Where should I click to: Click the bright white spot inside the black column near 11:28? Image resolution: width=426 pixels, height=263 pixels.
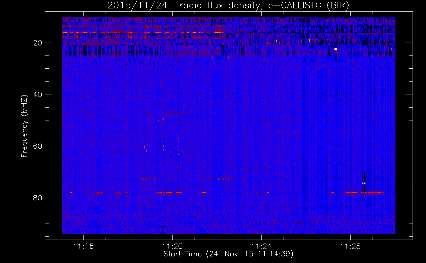click(363, 183)
